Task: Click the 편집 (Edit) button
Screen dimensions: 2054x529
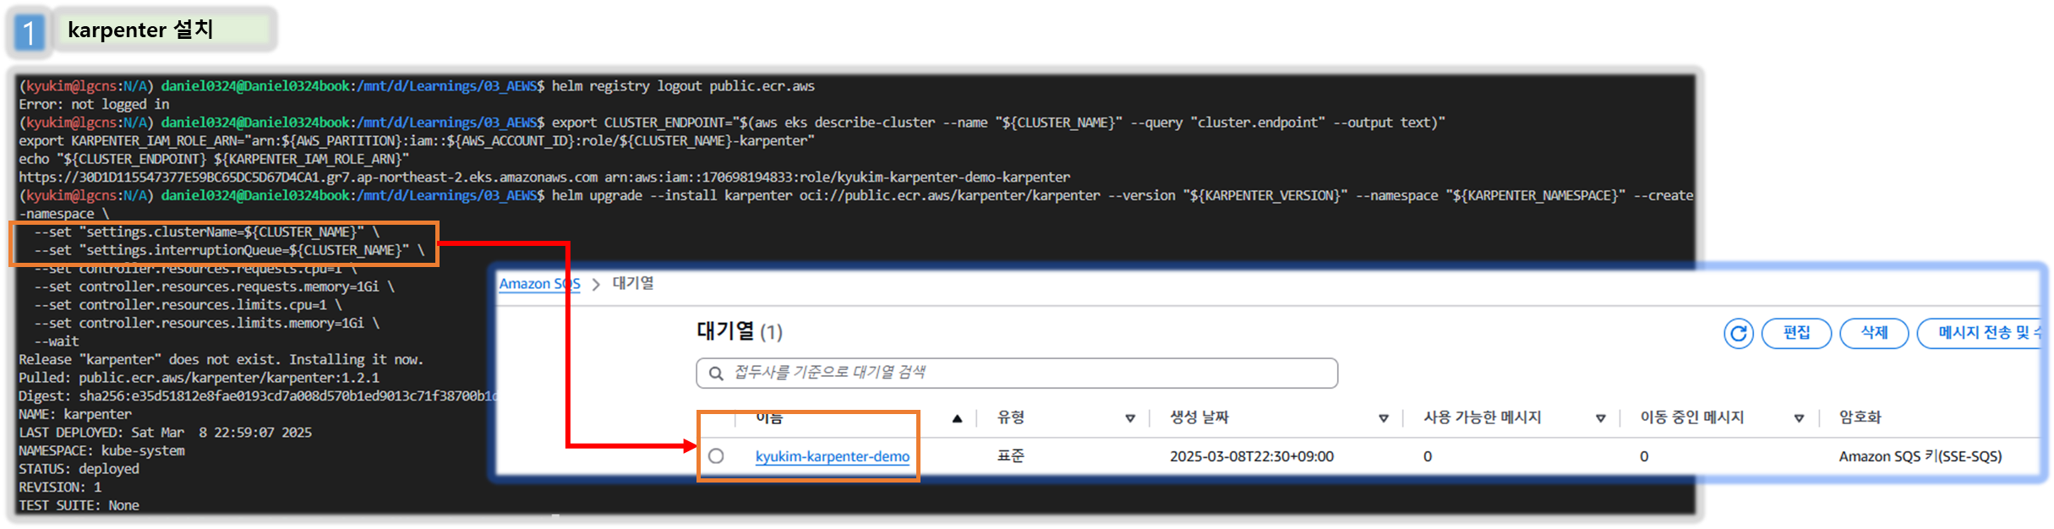Action: pos(1796,333)
